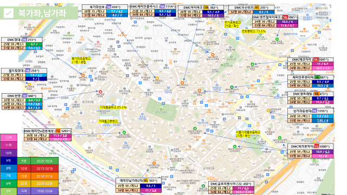This screenshot has width=347, height=195.
Task: Click the 북가좌삼호 label header at top
Action: pyautogui.click(x=105, y=7)
